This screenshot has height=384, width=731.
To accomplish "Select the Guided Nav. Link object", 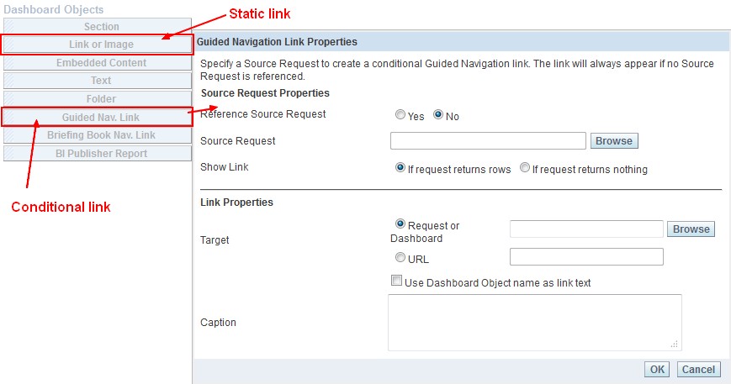I will [x=101, y=118].
